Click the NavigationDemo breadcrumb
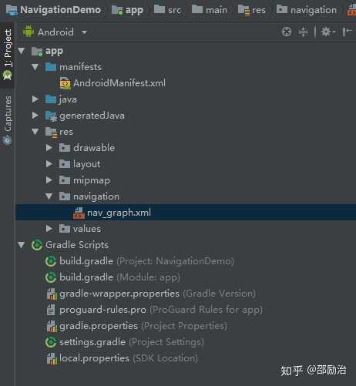The width and height of the screenshot is (356, 386). (x=54, y=10)
